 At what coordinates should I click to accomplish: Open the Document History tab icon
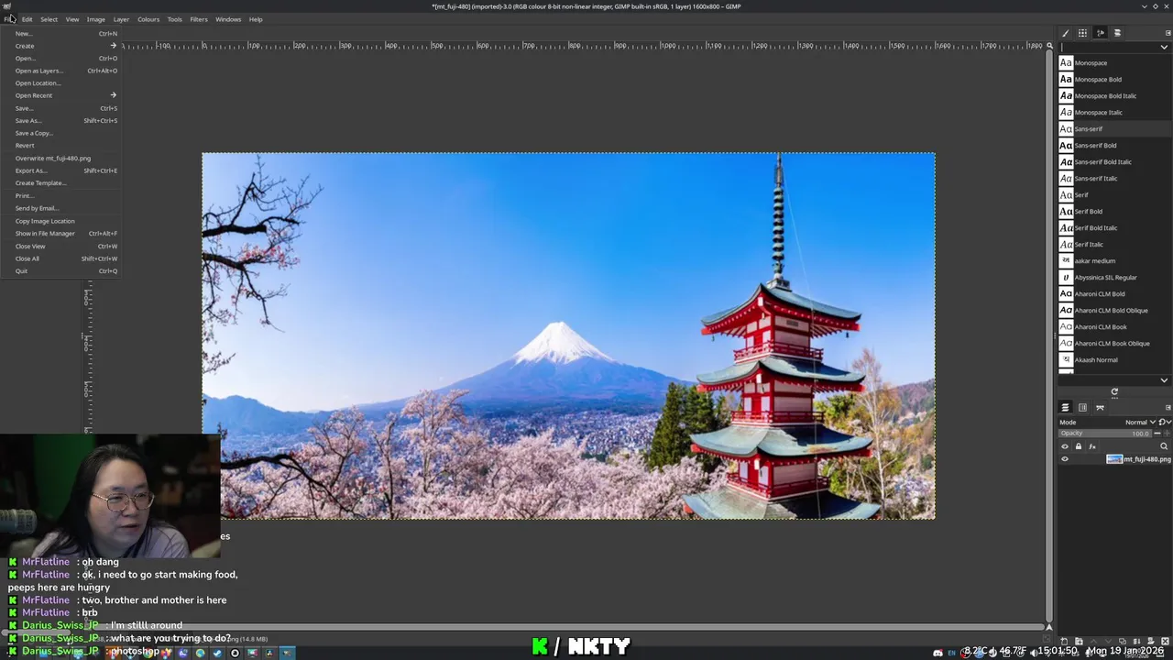(x=1117, y=33)
